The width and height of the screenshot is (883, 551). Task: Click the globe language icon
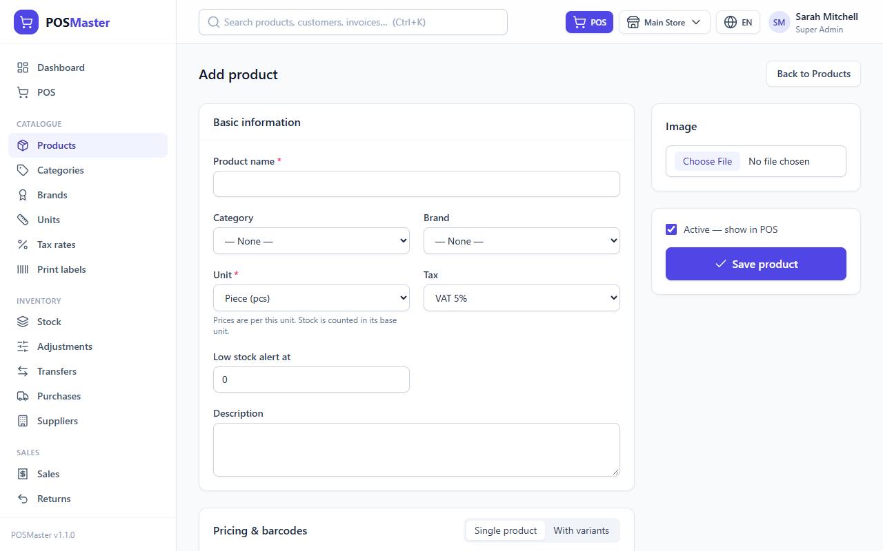tap(731, 22)
